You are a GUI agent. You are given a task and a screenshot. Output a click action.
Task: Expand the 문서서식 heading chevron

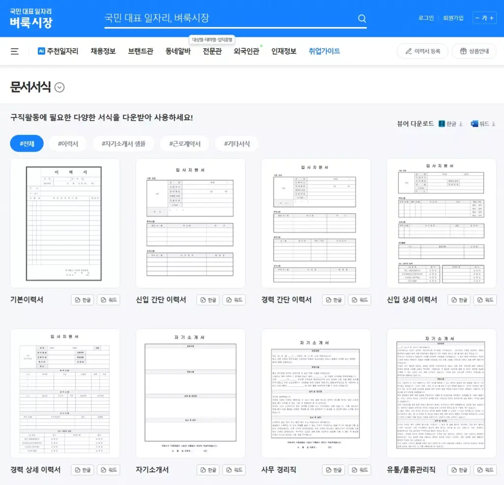(x=59, y=87)
